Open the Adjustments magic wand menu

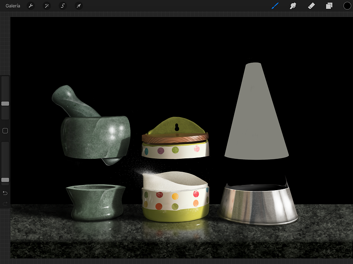pos(46,6)
